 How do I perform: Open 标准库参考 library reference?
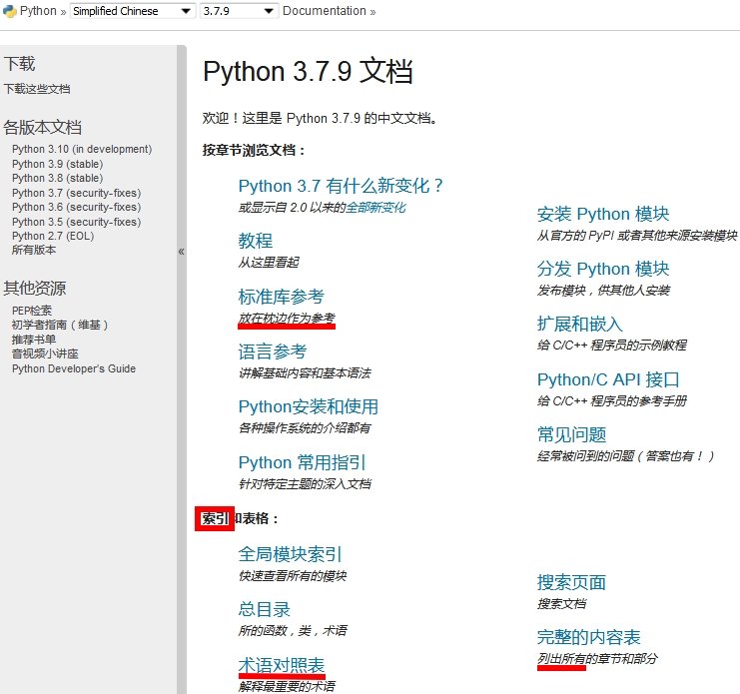click(x=282, y=297)
